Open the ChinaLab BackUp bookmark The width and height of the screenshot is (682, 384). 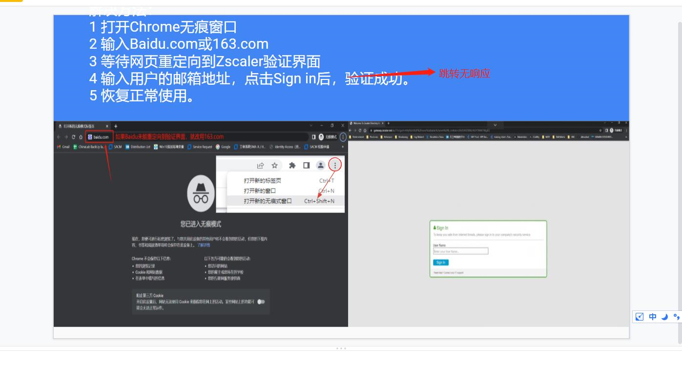pyautogui.click(x=89, y=147)
